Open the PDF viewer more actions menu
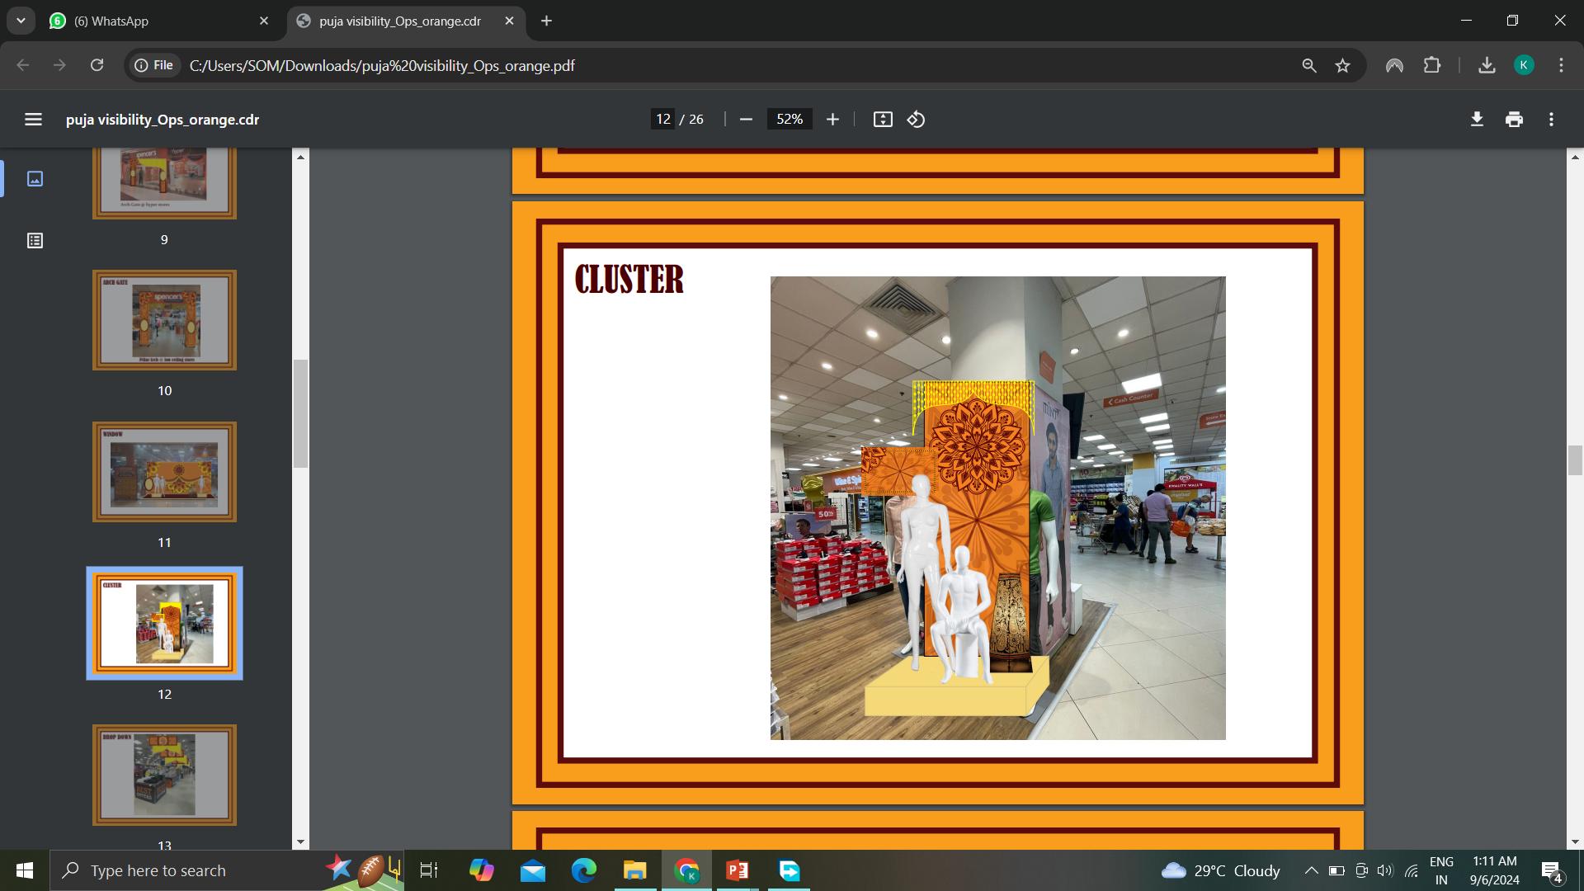 tap(1551, 120)
